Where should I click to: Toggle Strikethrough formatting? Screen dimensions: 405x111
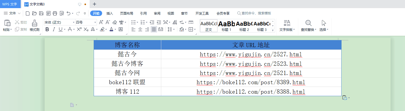70,29
